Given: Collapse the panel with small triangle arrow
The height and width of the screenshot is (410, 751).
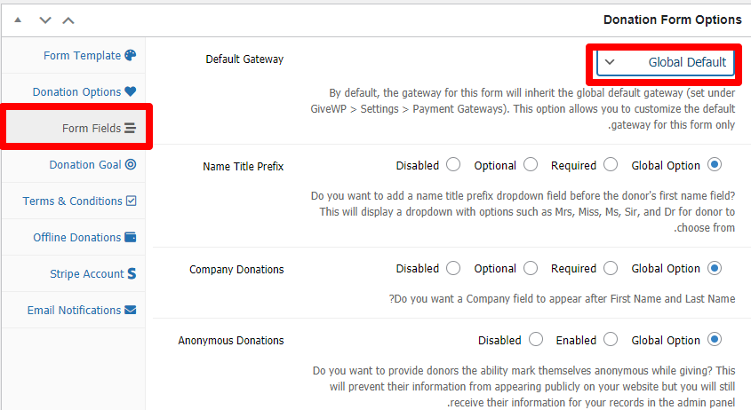Looking at the screenshot, I should pos(18,20).
